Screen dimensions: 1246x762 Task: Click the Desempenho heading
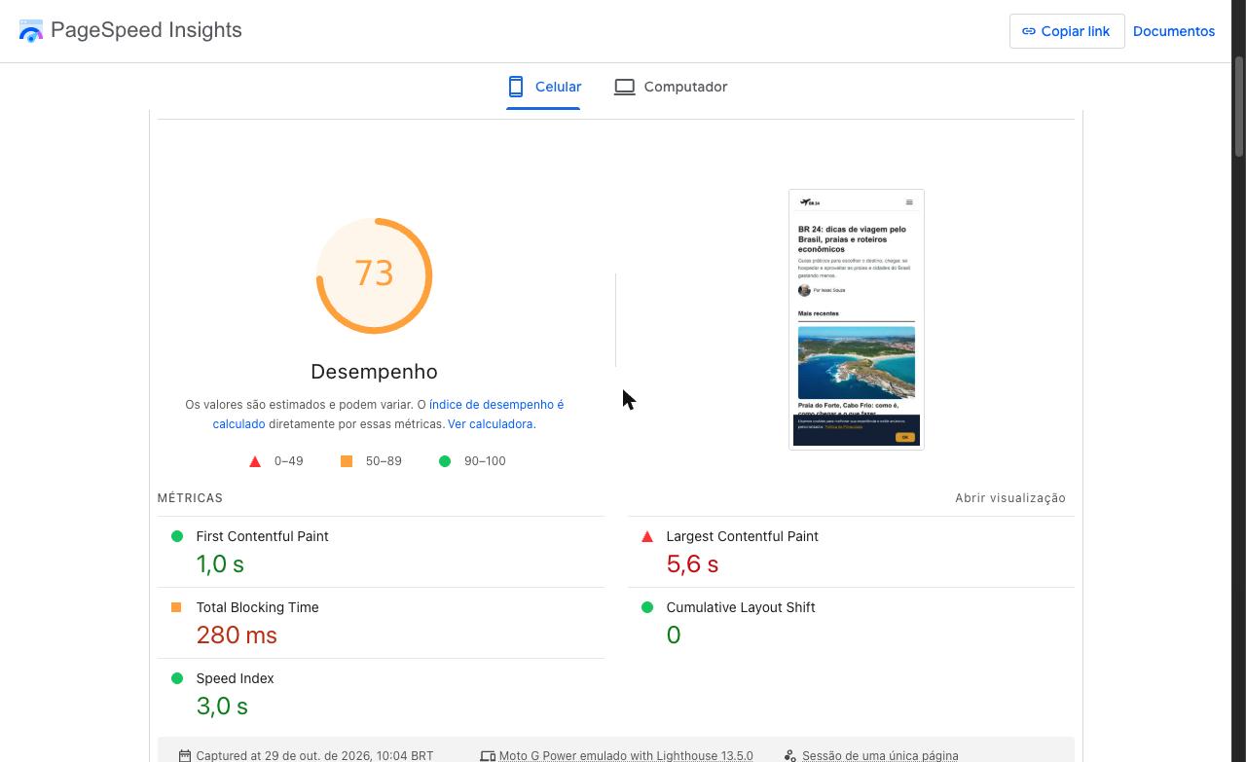click(x=374, y=372)
